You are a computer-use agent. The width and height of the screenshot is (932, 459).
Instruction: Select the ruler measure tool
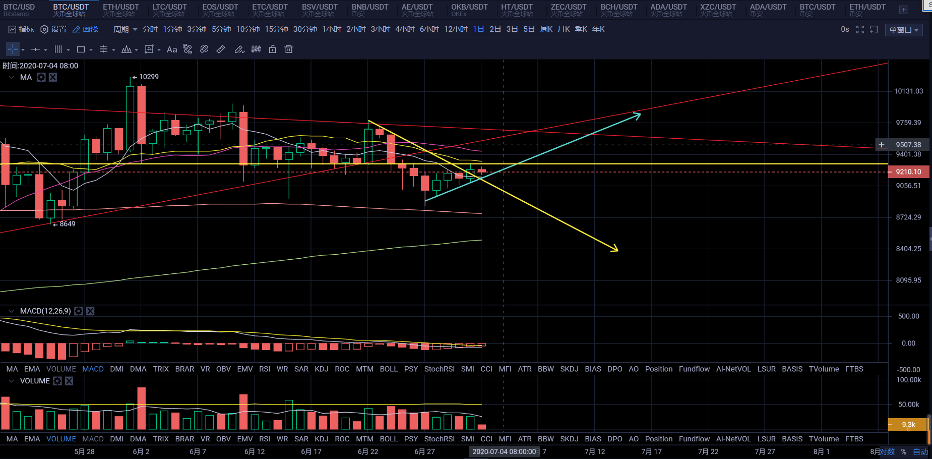[221, 49]
